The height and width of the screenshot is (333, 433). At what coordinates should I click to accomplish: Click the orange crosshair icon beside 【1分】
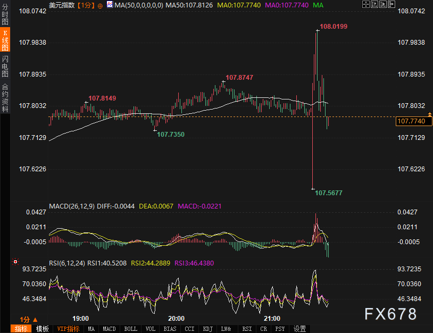pyautogui.click(x=100, y=5)
